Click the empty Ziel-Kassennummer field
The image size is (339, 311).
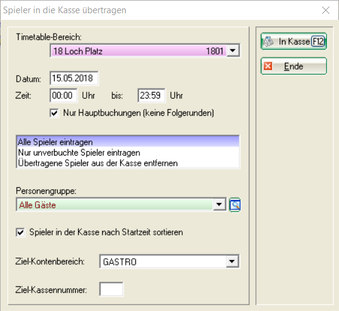tap(111, 289)
